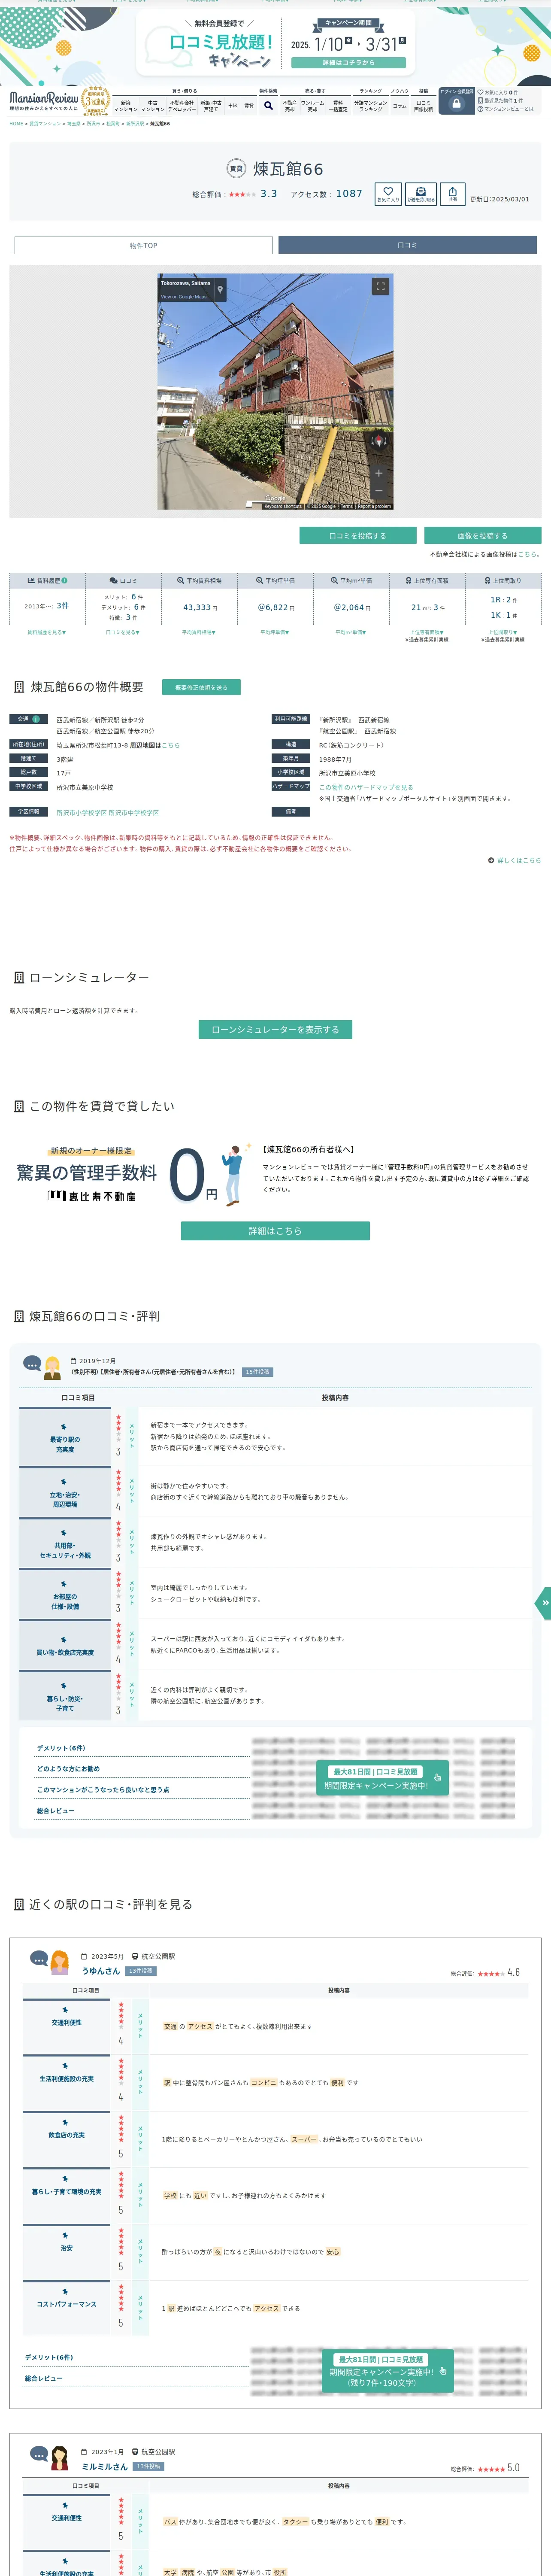Click the info icon beside 交通 label

36,719
